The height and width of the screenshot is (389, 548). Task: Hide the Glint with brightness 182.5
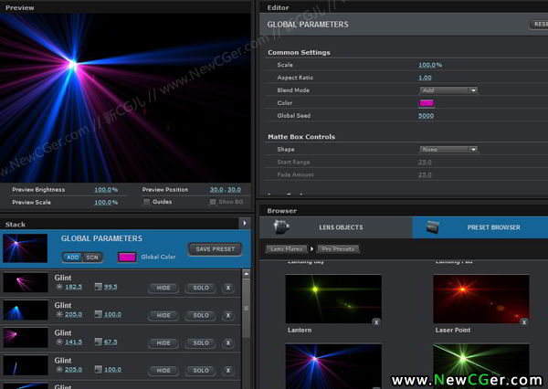[163, 288]
